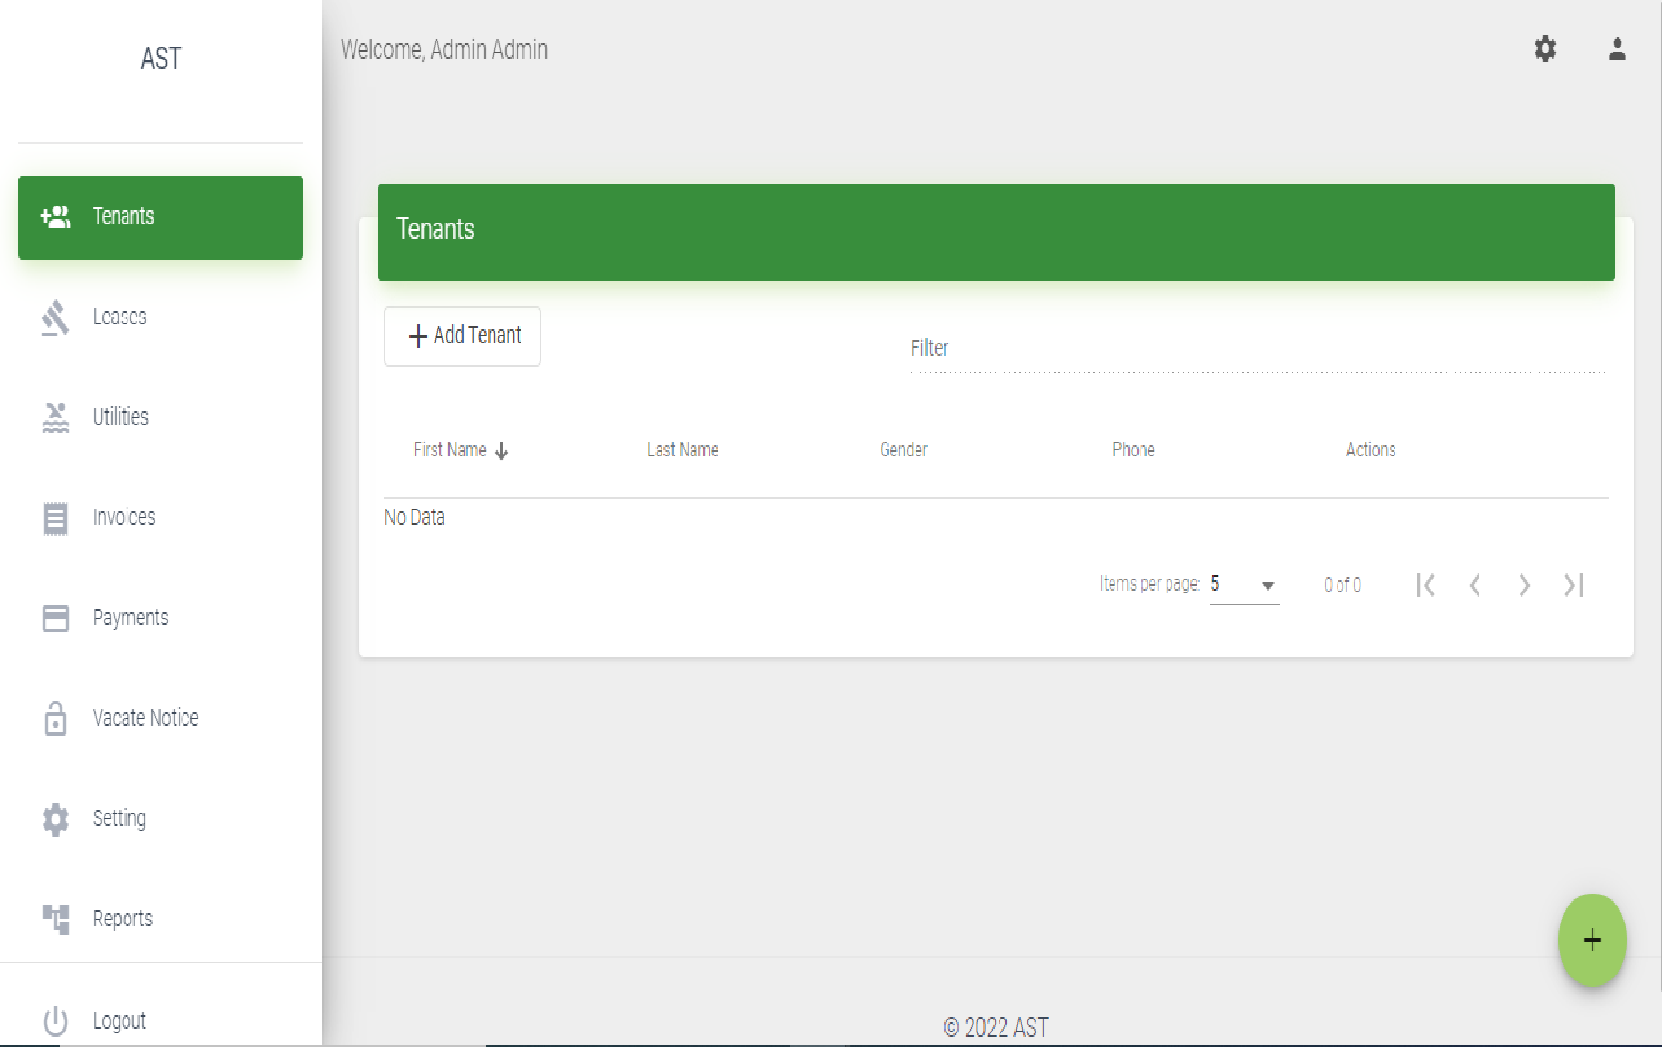1662x1047 pixels.
Task: Sort the table by Last Name column
Action: pos(683,450)
